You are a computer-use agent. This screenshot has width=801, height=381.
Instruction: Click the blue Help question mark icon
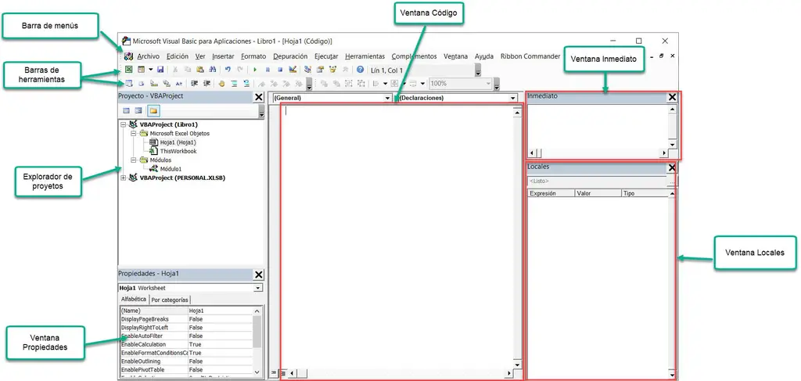tap(360, 70)
